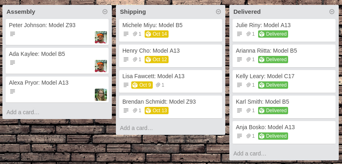Click Alexa Pryor card's member avatar
Screen dimensions: 342x164
point(101,95)
